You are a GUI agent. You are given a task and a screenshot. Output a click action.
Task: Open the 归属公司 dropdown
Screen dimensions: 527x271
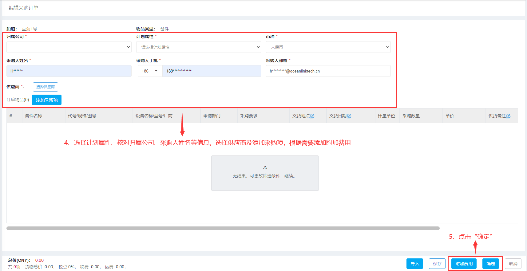[69, 47]
